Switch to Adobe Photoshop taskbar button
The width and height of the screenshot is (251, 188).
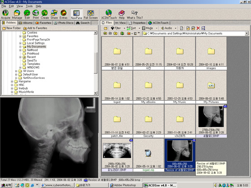click(x=126, y=185)
